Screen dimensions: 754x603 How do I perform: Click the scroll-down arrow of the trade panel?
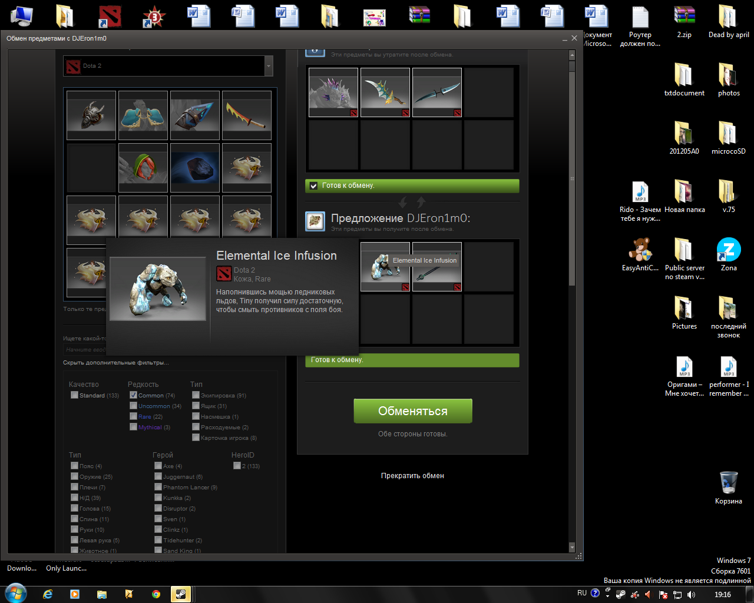571,548
